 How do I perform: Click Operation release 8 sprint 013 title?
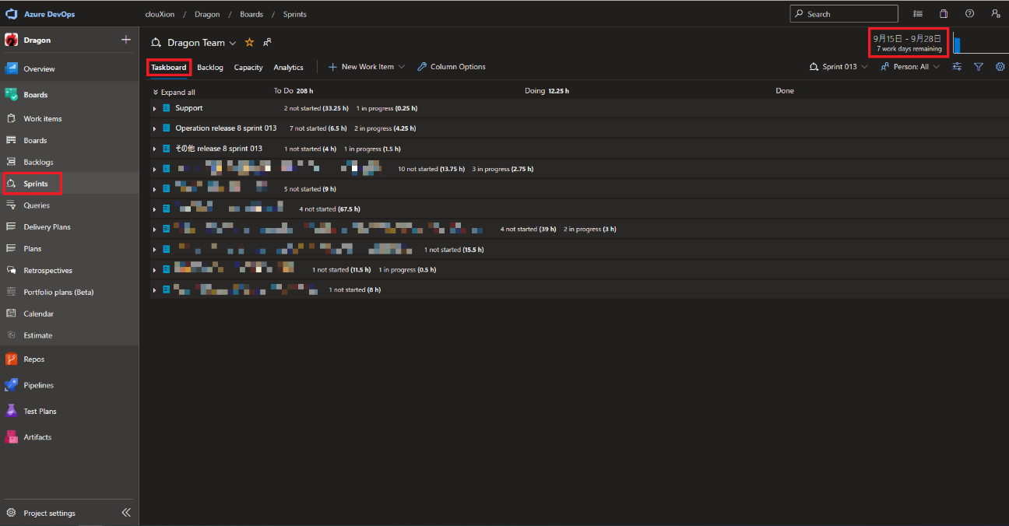coord(226,128)
